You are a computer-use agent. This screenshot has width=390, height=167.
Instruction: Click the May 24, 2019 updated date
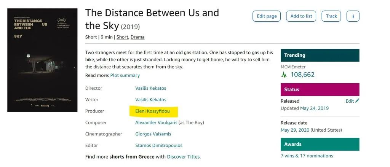click(314, 108)
